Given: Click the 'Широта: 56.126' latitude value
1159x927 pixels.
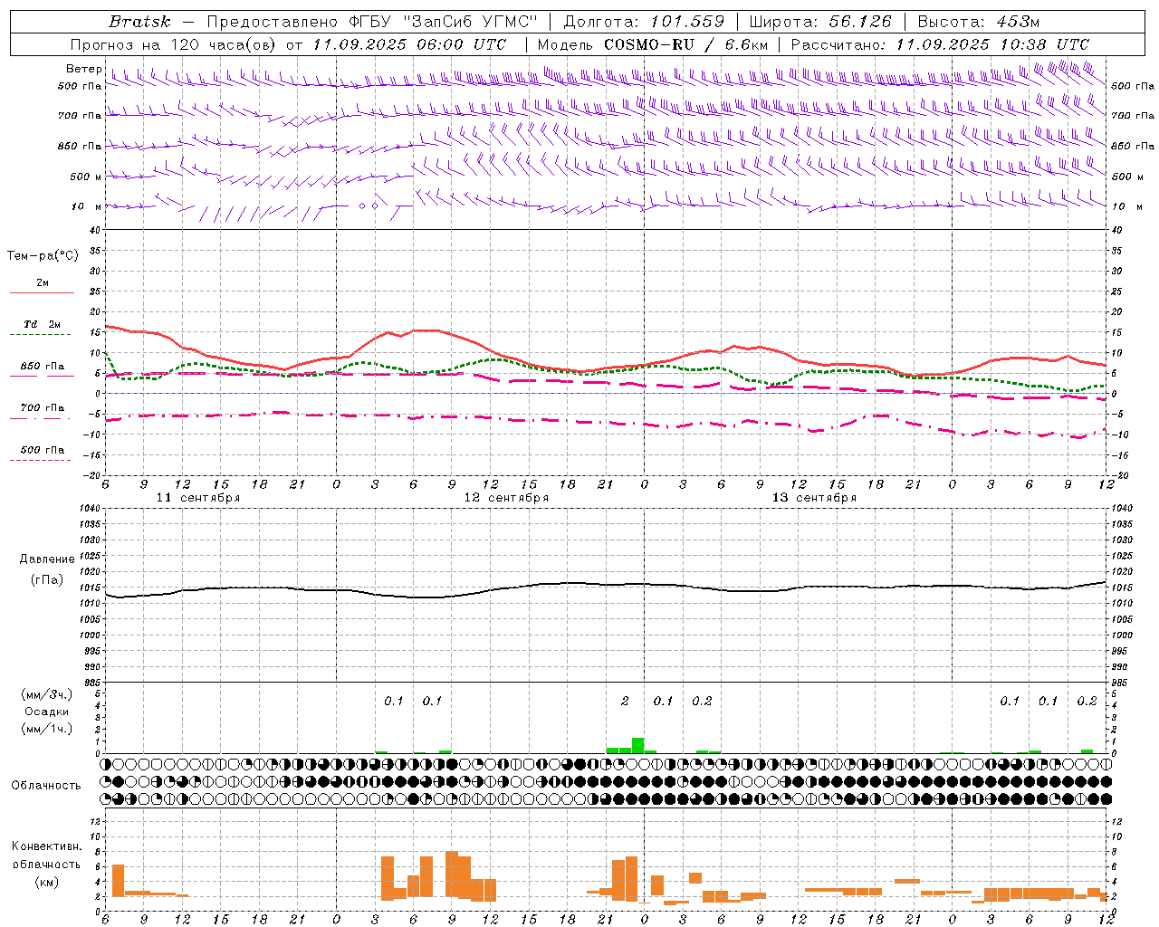Looking at the screenshot, I should 820,21.
